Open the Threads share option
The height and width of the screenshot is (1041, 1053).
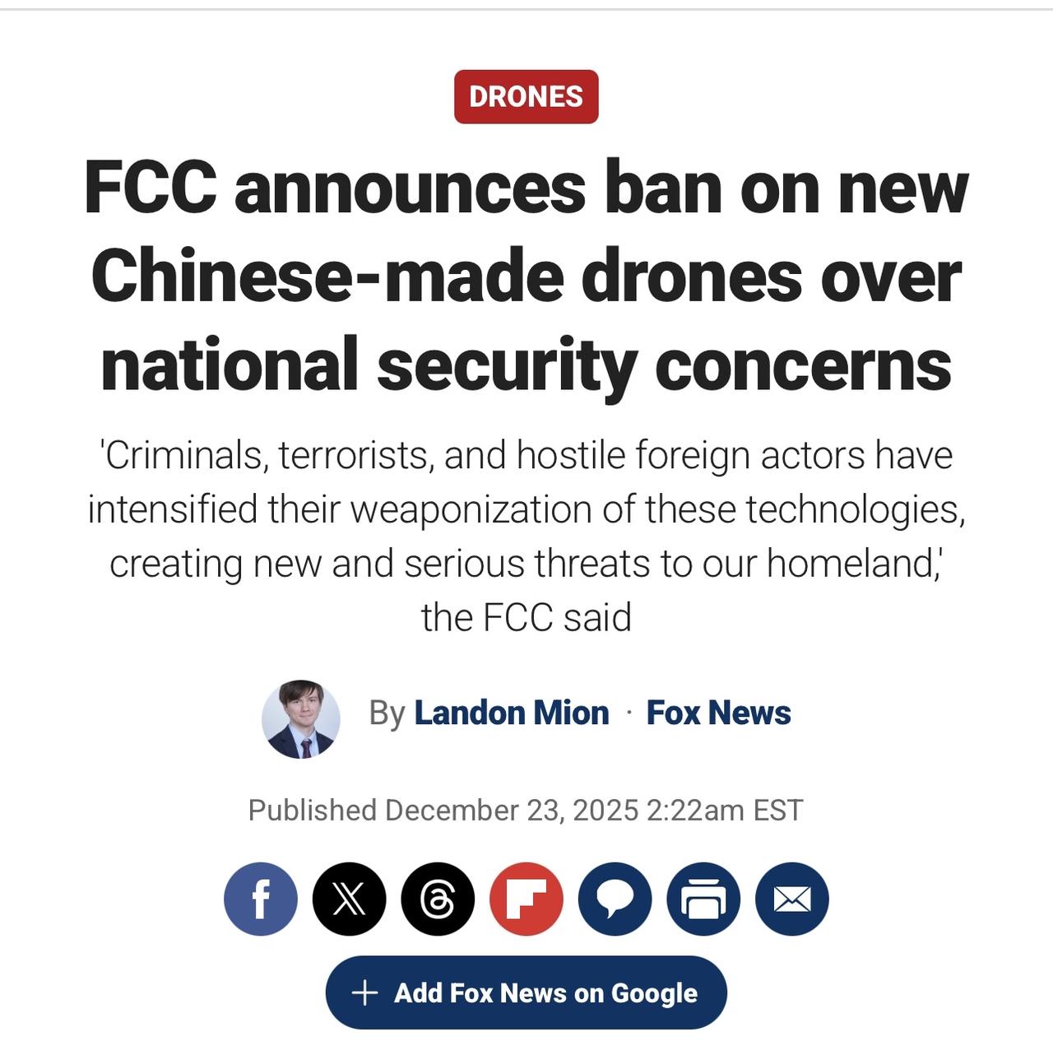(437, 898)
